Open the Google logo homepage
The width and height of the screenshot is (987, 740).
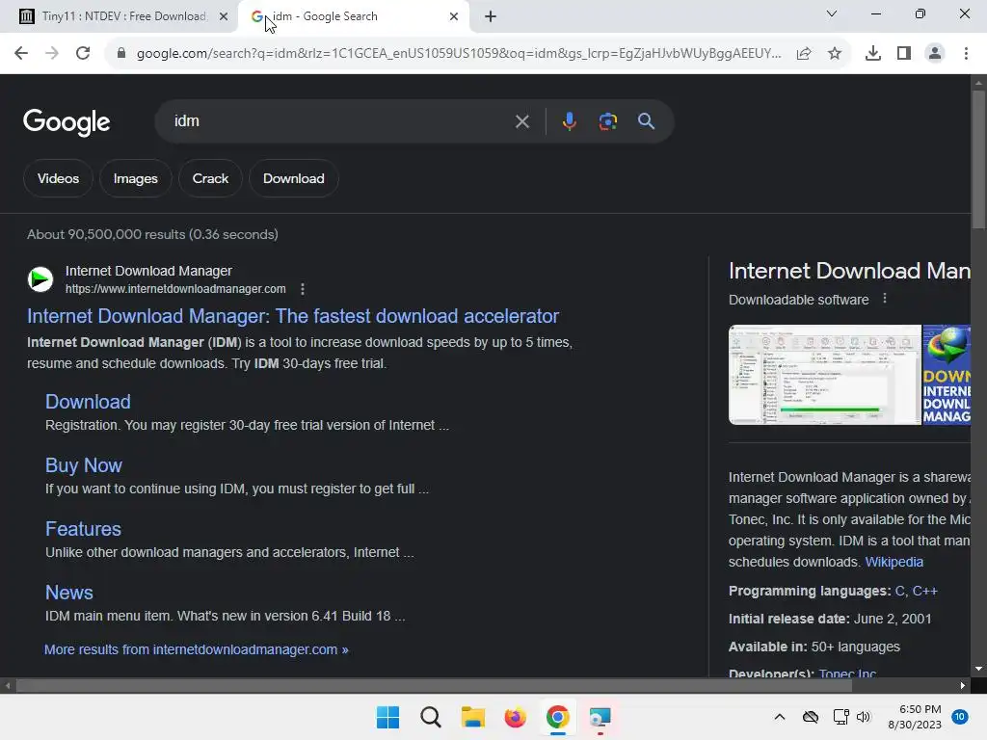point(67,122)
